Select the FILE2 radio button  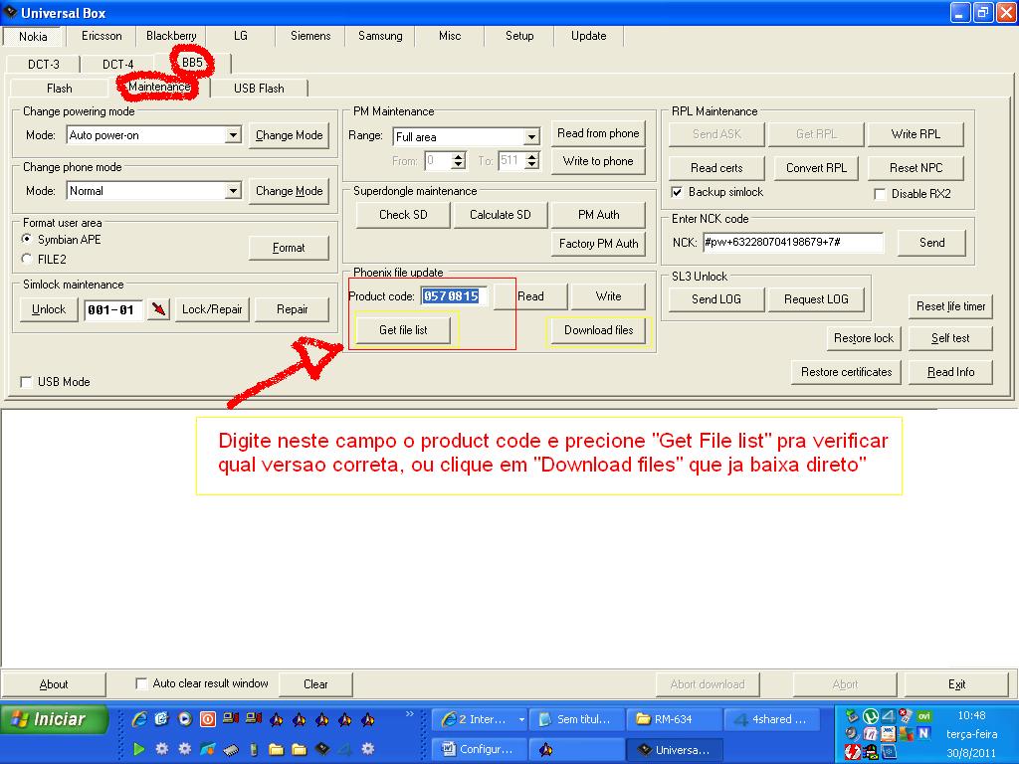click(x=27, y=259)
